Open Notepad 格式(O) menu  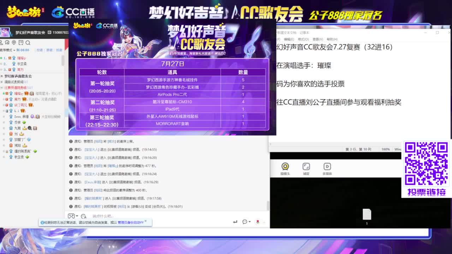pos(303,40)
